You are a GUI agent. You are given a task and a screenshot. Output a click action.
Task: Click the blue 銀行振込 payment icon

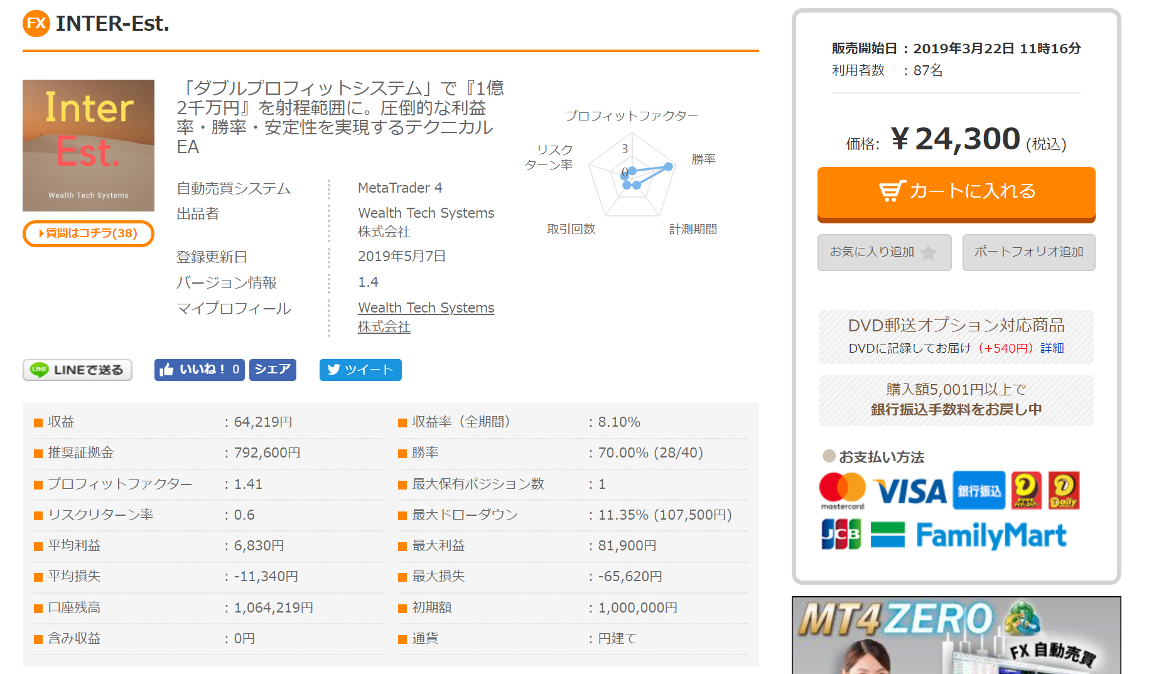point(979,490)
